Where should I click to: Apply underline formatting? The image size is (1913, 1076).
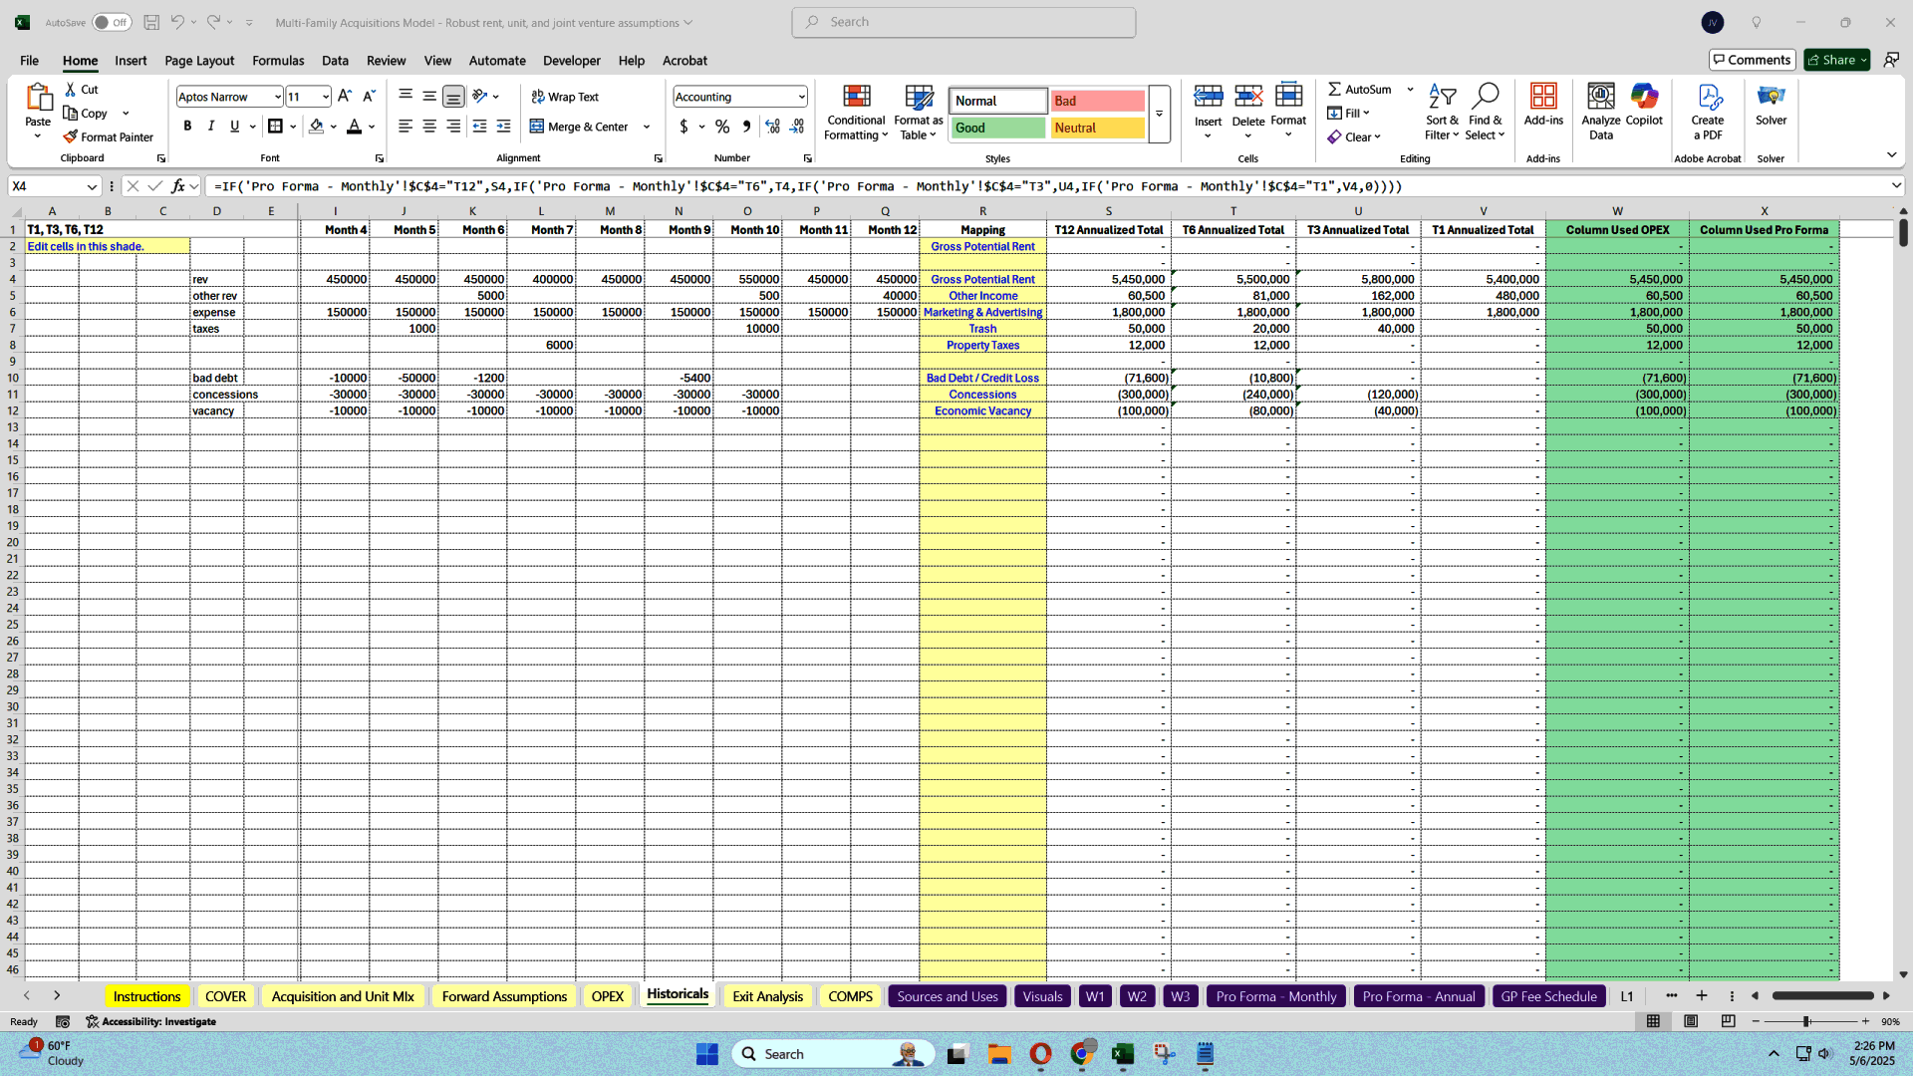pos(234,127)
